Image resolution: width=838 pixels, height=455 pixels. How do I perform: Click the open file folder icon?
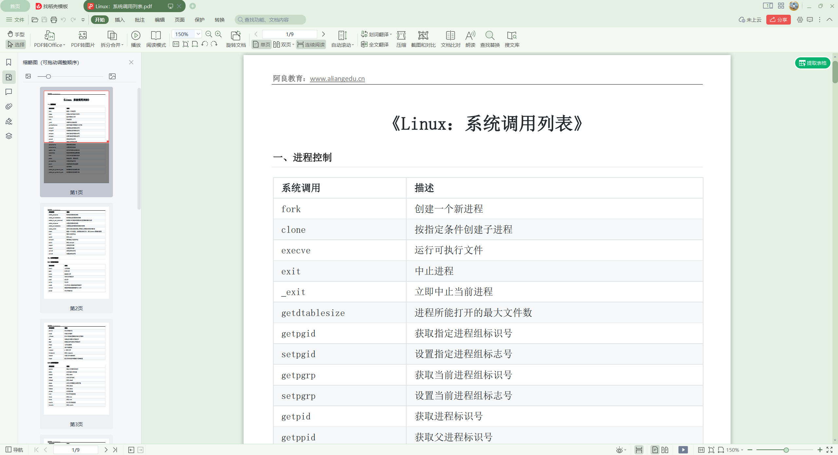click(35, 20)
